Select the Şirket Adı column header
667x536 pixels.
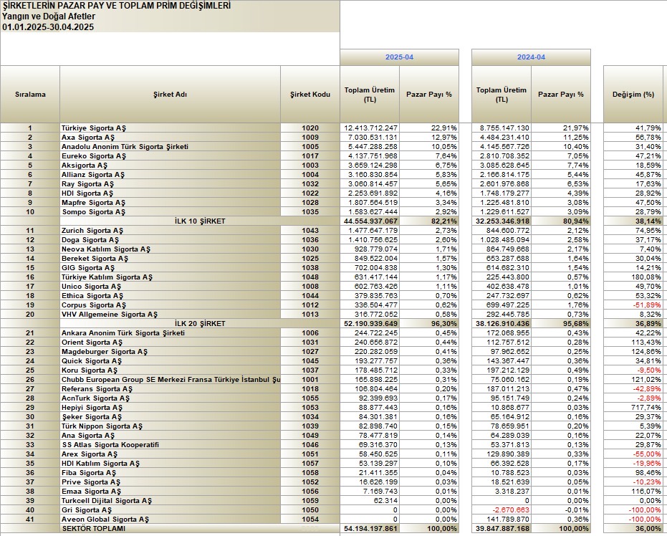click(x=170, y=95)
